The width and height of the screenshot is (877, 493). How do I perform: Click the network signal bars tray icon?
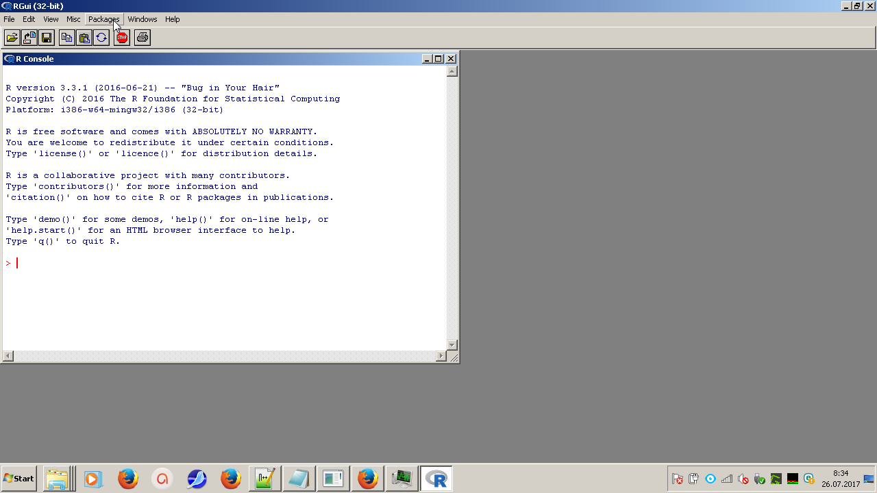coord(727,479)
